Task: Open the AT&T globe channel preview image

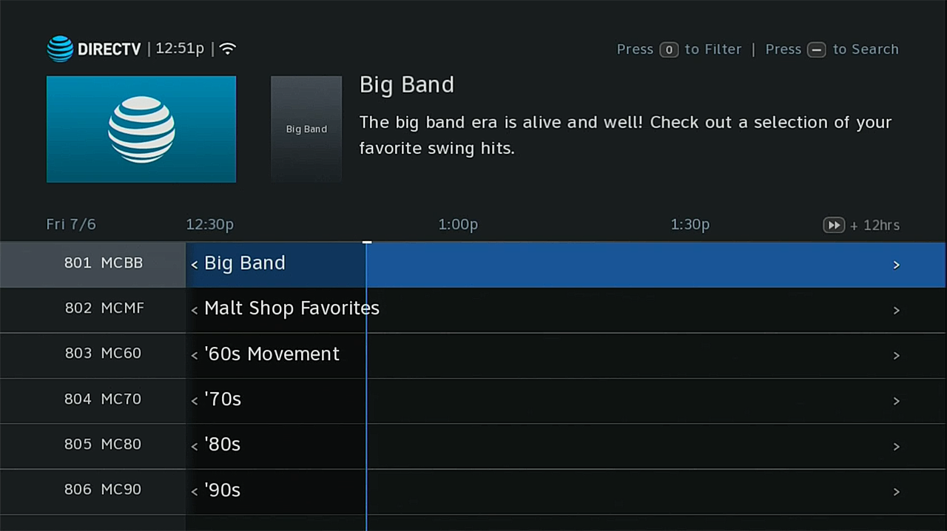Action: [141, 129]
